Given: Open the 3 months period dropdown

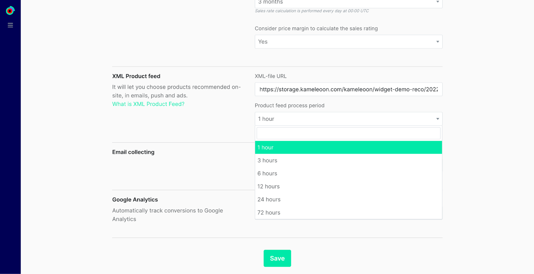Looking at the screenshot, I should [x=348, y=3].
